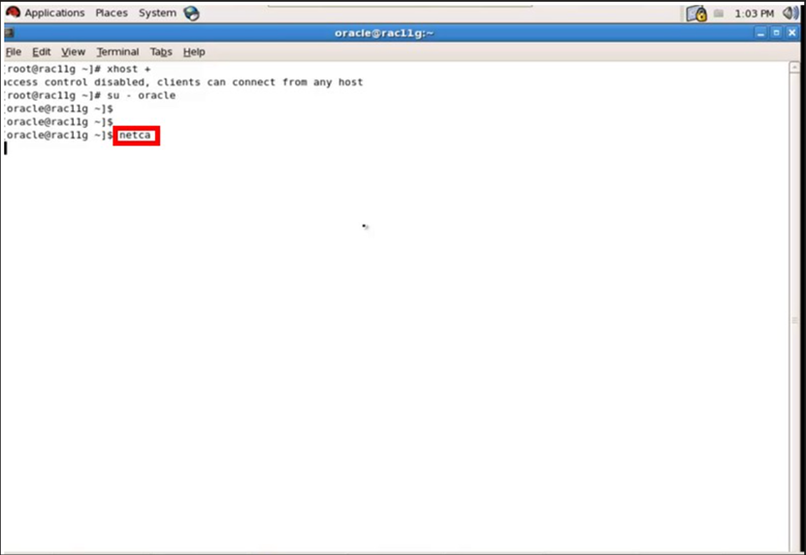
Task: Open the Tabs menu
Action: (161, 52)
